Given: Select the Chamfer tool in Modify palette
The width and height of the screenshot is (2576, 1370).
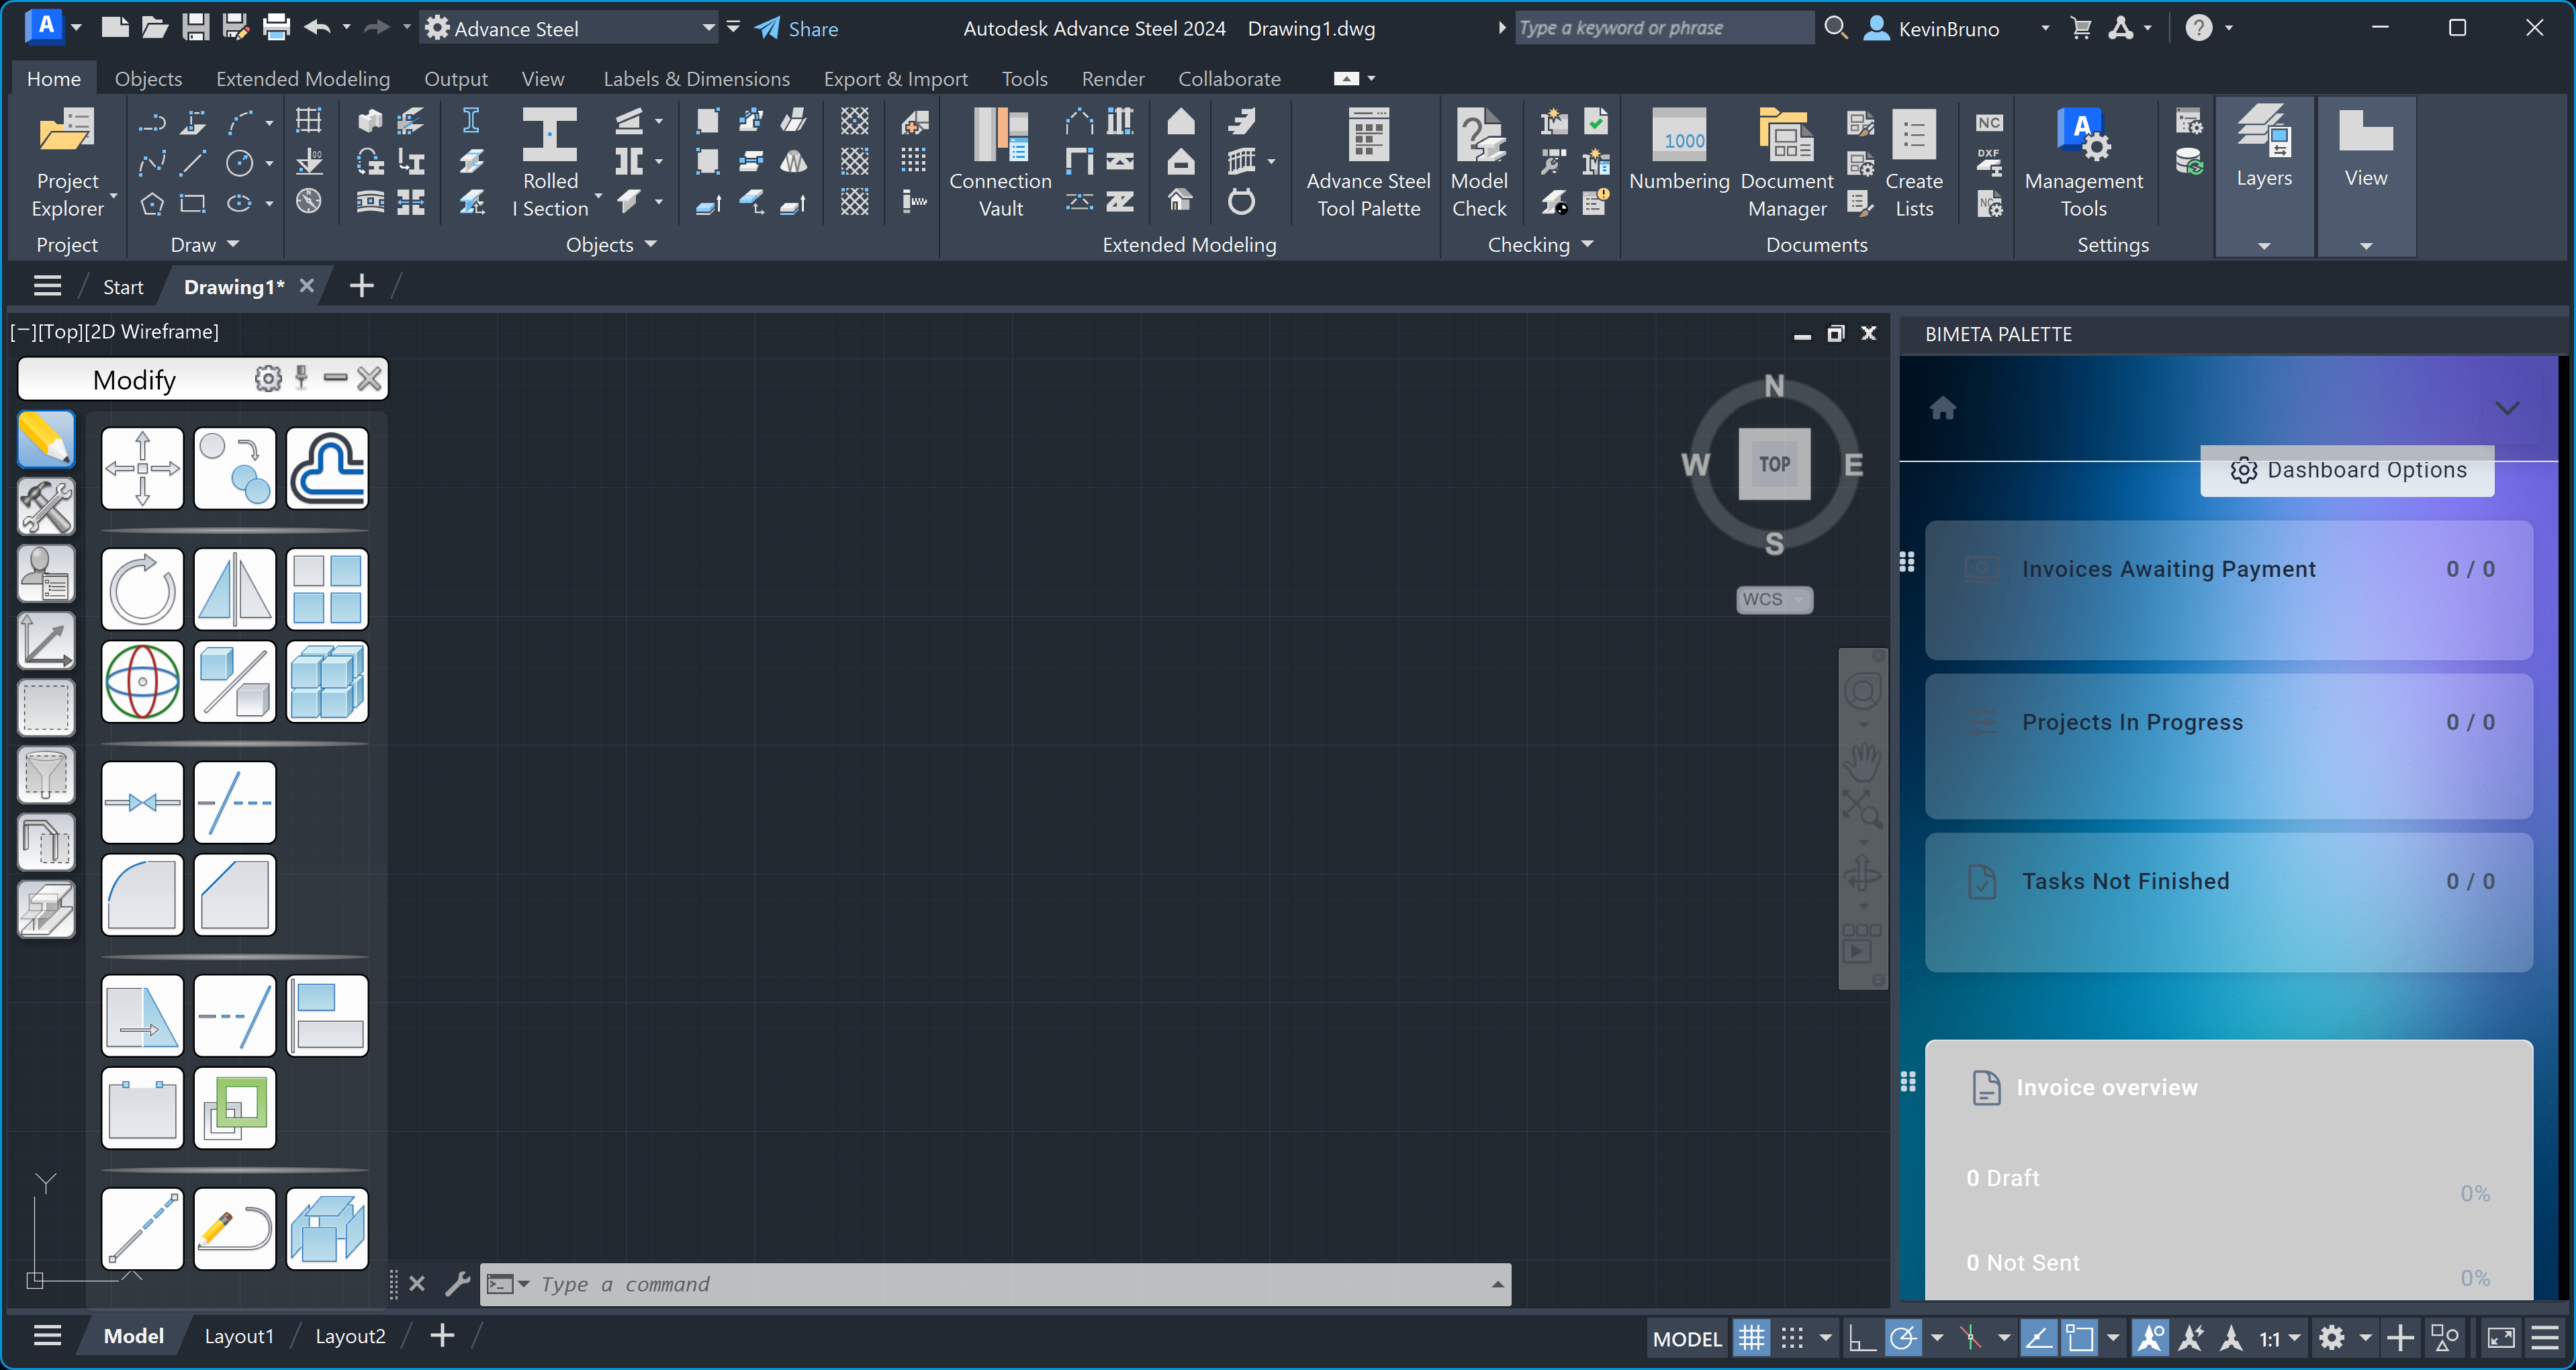Looking at the screenshot, I should (235, 894).
